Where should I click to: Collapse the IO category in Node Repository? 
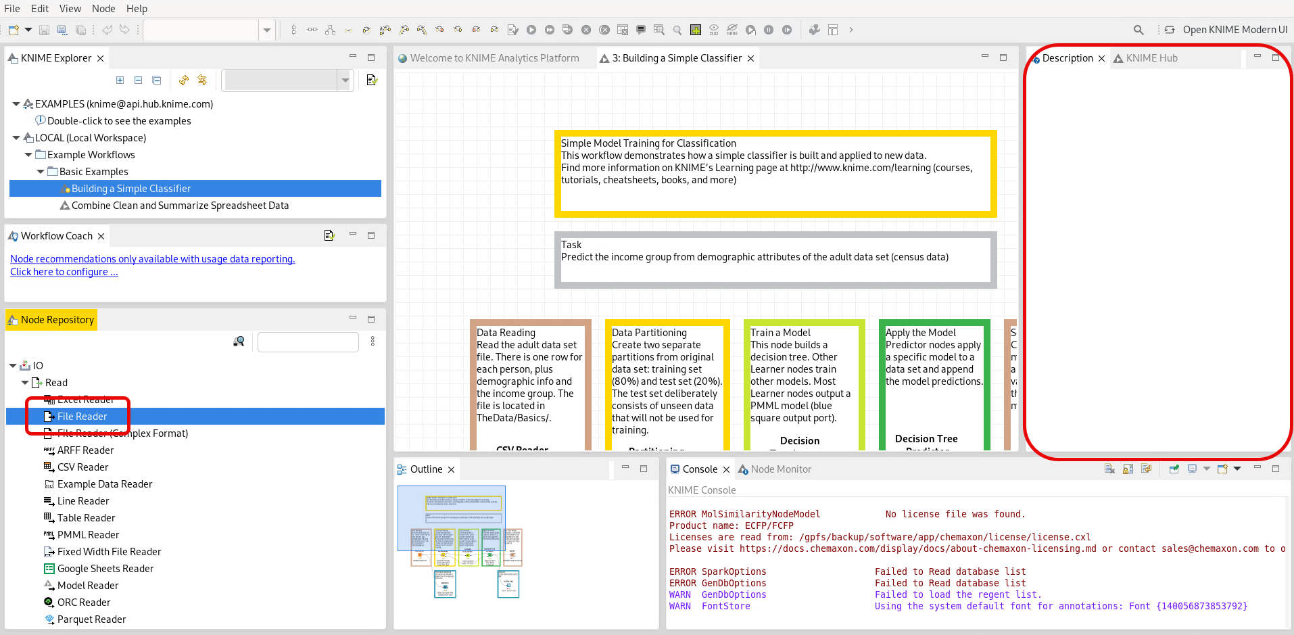tap(13, 366)
